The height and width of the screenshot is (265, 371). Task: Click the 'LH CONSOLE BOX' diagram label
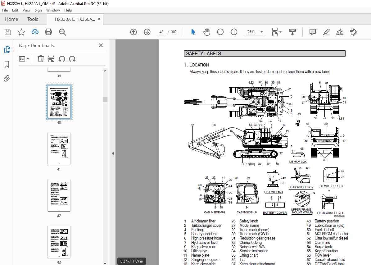(x=301, y=187)
